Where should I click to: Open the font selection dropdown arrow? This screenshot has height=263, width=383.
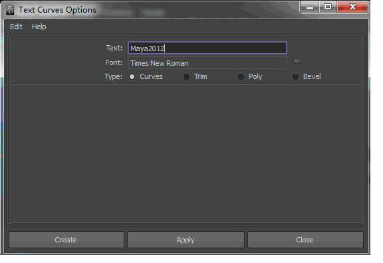tap(297, 62)
